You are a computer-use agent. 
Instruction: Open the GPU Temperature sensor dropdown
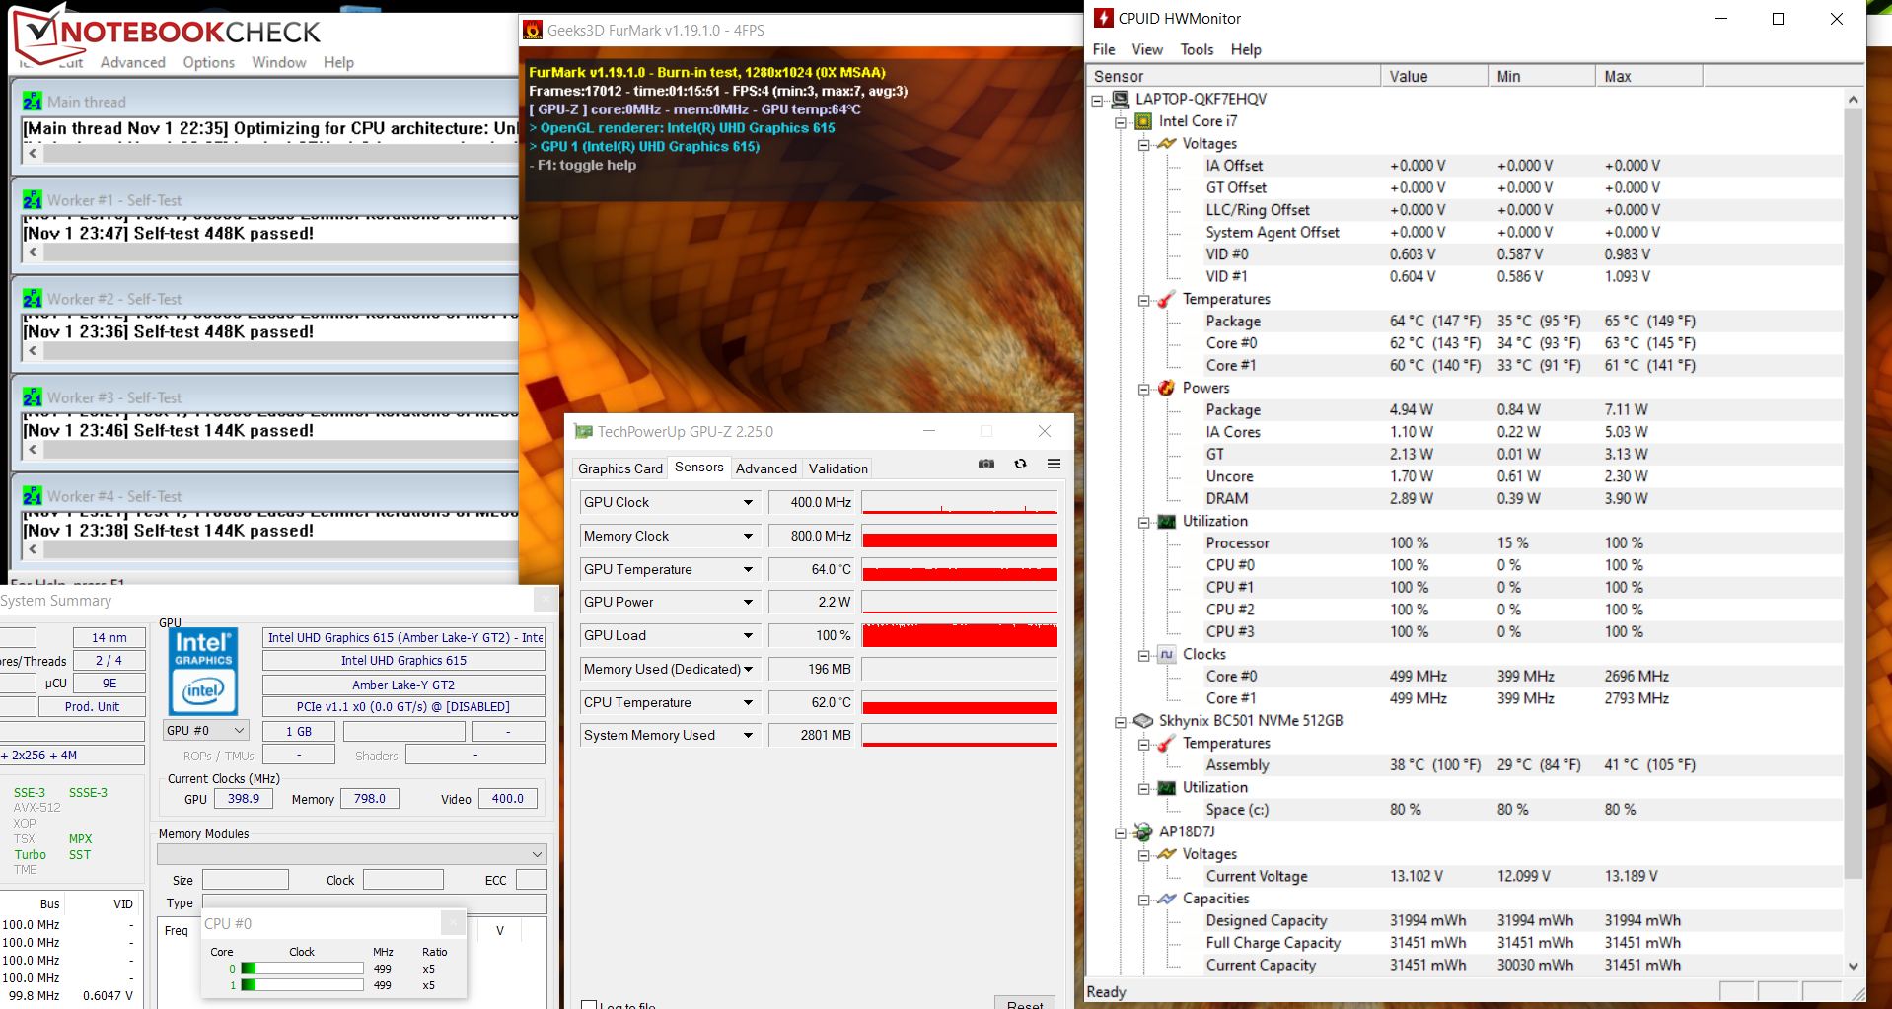pyautogui.click(x=748, y=570)
